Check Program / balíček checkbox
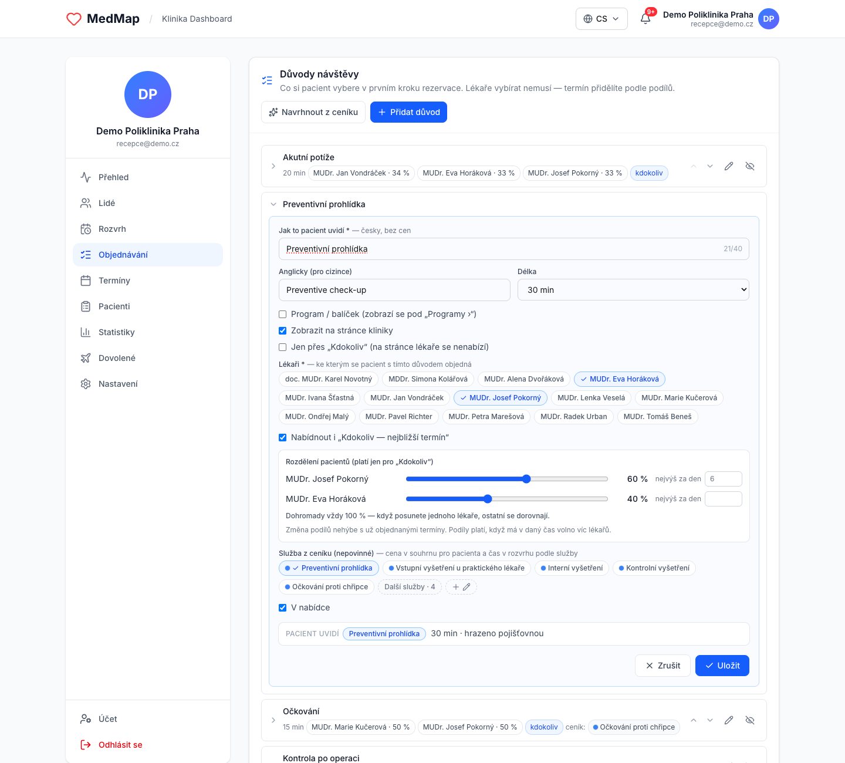 point(282,315)
